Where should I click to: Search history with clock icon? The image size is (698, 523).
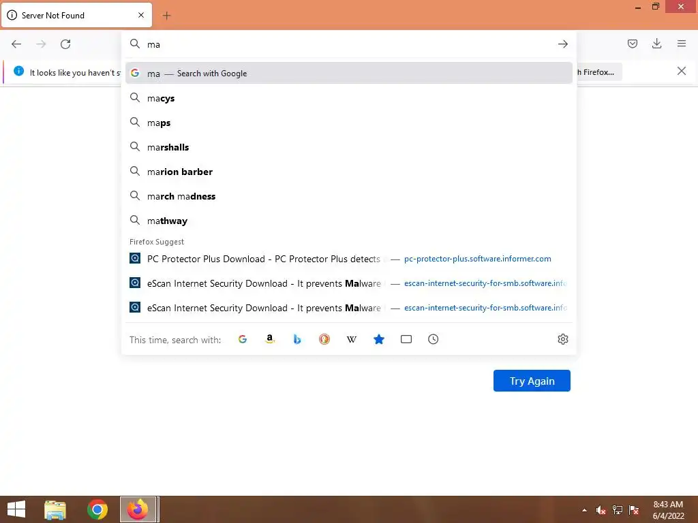pyautogui.click(x=433, y=339)
